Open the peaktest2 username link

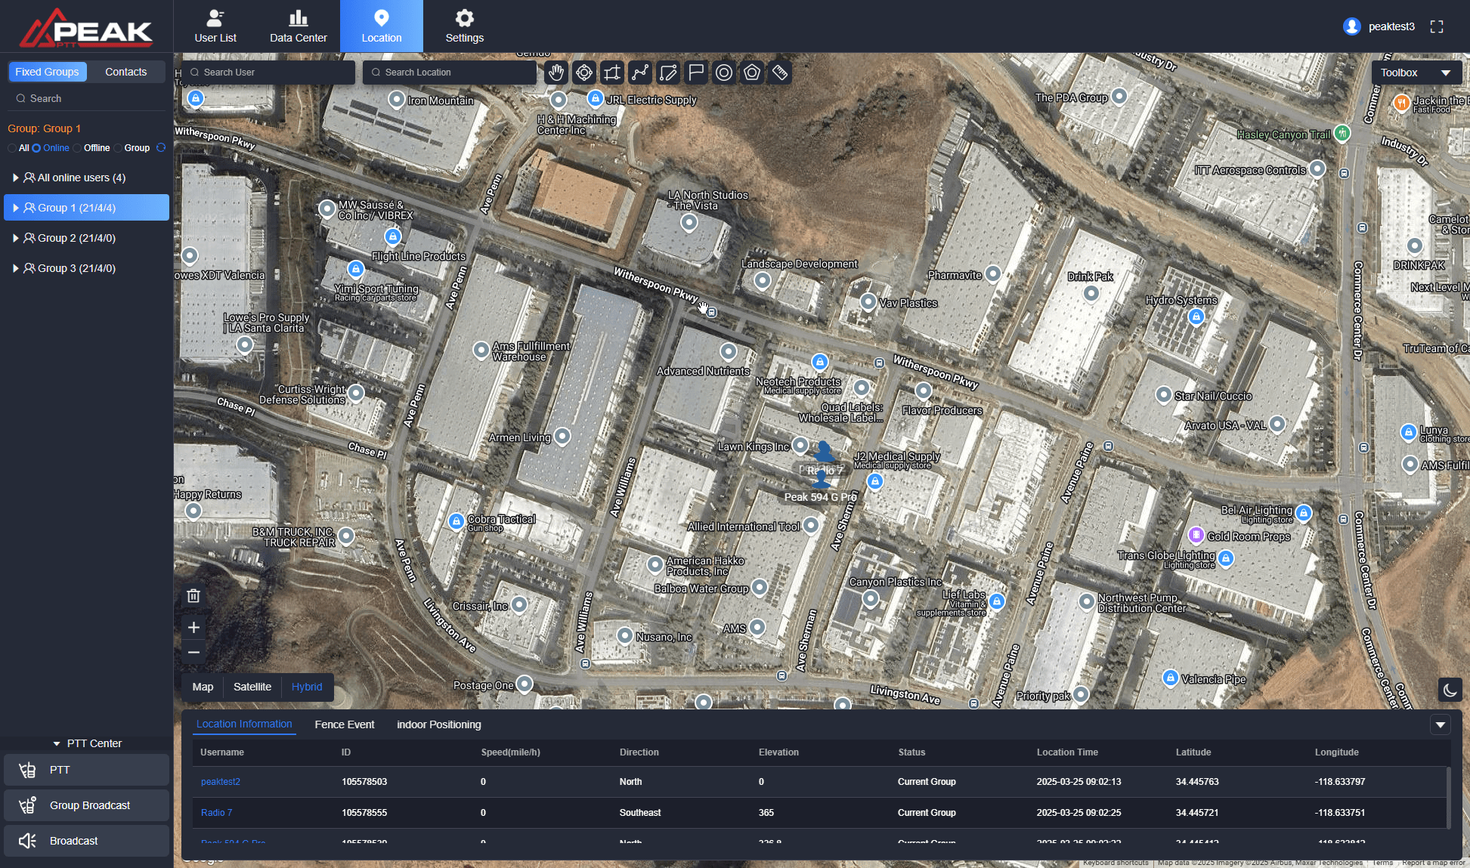pyautogui.click(x=220, y=782)
